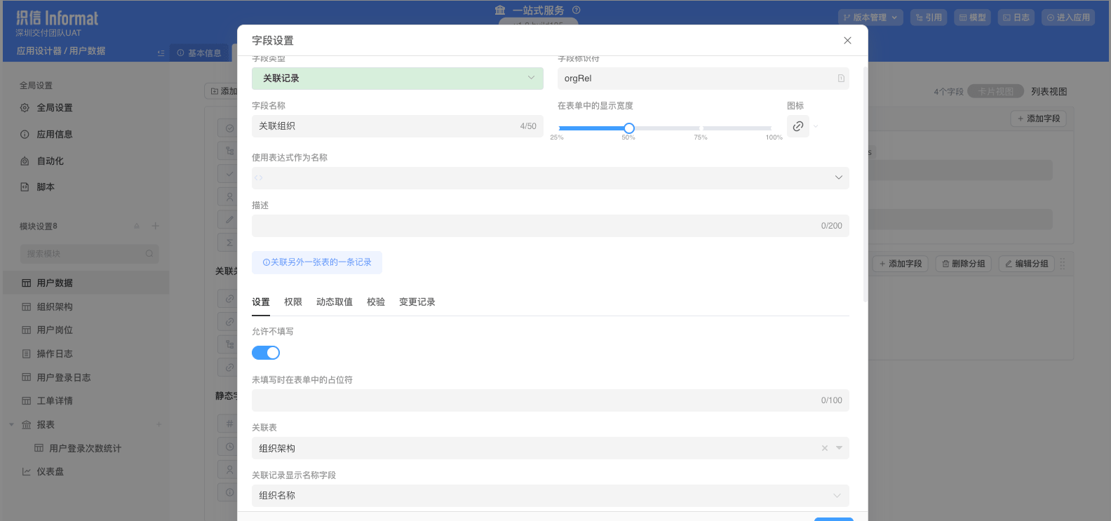Click the search icon in the module search box
The width and height of the screenshot is (1111, 521).
149,254
